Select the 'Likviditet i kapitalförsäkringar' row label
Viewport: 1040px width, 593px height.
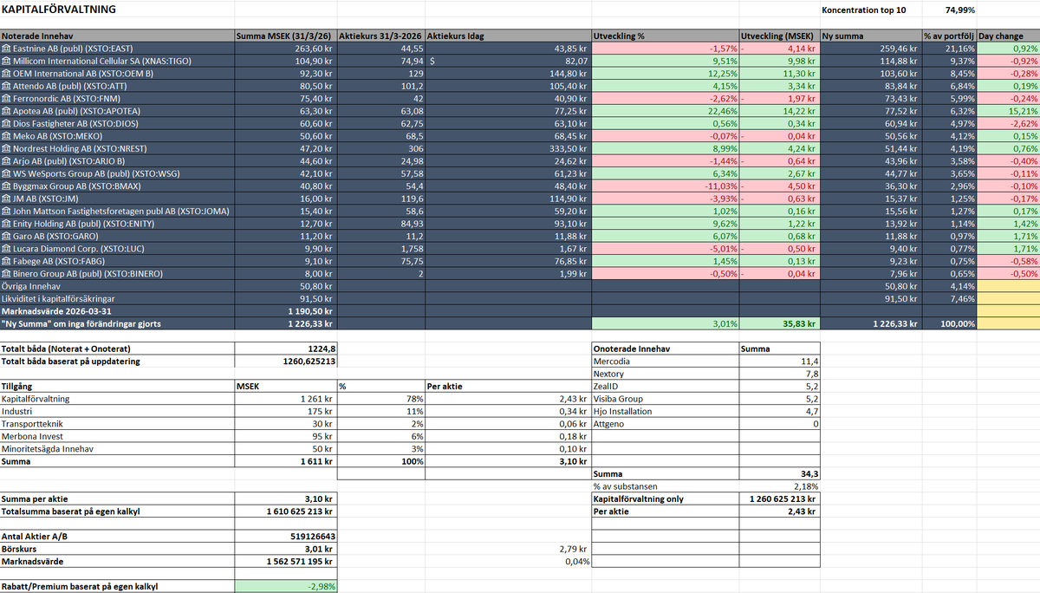[x=117, y=298]
